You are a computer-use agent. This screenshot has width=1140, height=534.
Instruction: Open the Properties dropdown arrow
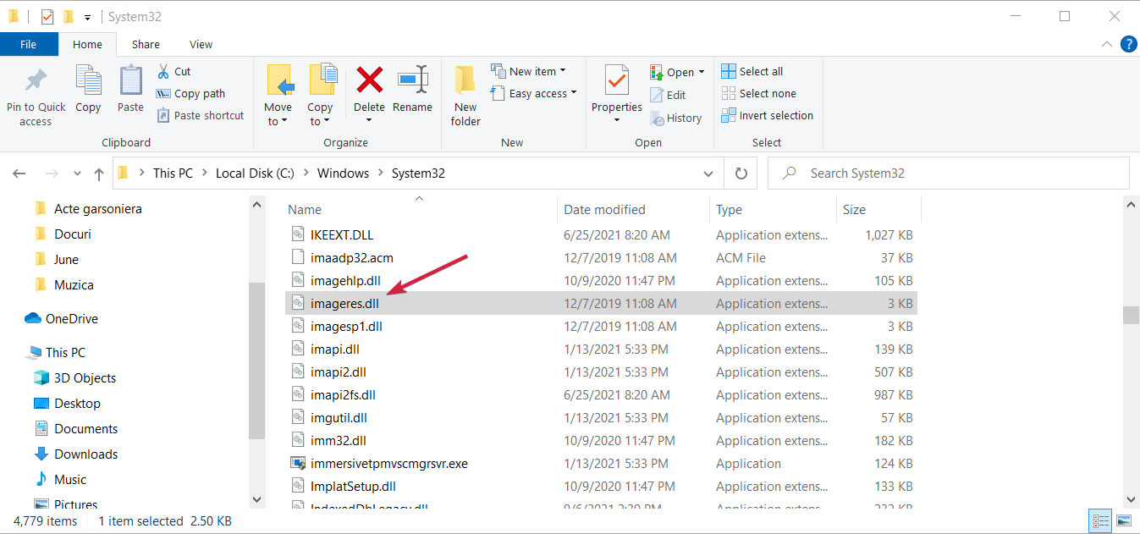pyautogui.click(x=617, y=120)
